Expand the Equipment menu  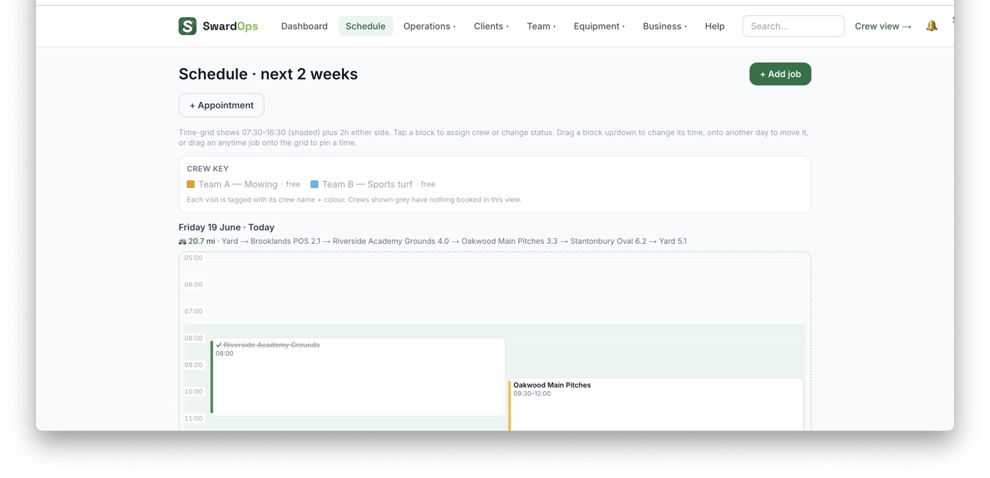point(599,26)
